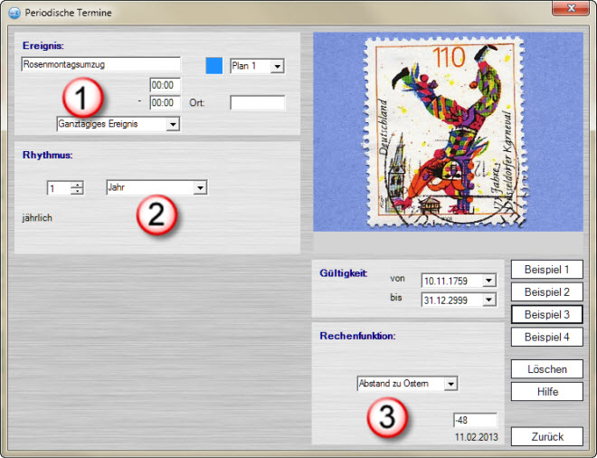The image size is (597, 458).
Task: Increase the rhythm interval with spinner up arrow
Action: point(77,184)
